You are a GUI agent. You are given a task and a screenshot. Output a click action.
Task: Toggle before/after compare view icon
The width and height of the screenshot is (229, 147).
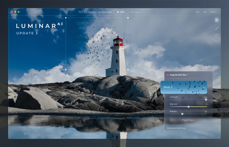tap(198, 12)
